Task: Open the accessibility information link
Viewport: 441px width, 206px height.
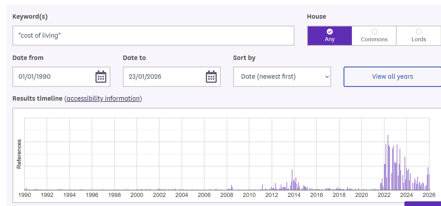Action: [x=103, y=98]
